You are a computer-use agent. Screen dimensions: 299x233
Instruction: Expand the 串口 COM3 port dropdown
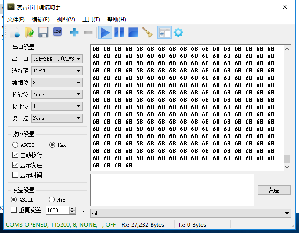(x=57, y=59)
